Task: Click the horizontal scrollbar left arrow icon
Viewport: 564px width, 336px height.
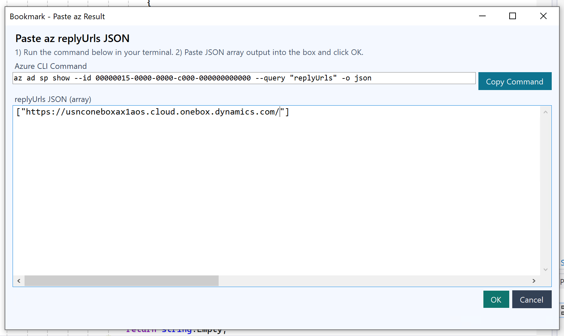Action: [19, 281]
